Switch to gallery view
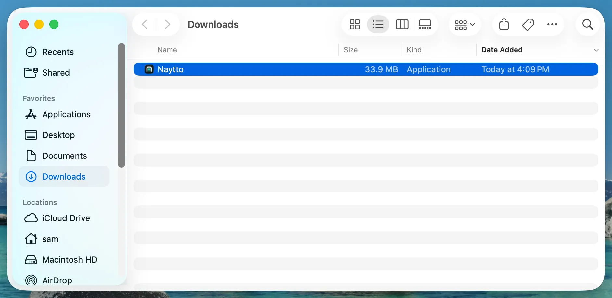The image size is (612, 298). 425,24
